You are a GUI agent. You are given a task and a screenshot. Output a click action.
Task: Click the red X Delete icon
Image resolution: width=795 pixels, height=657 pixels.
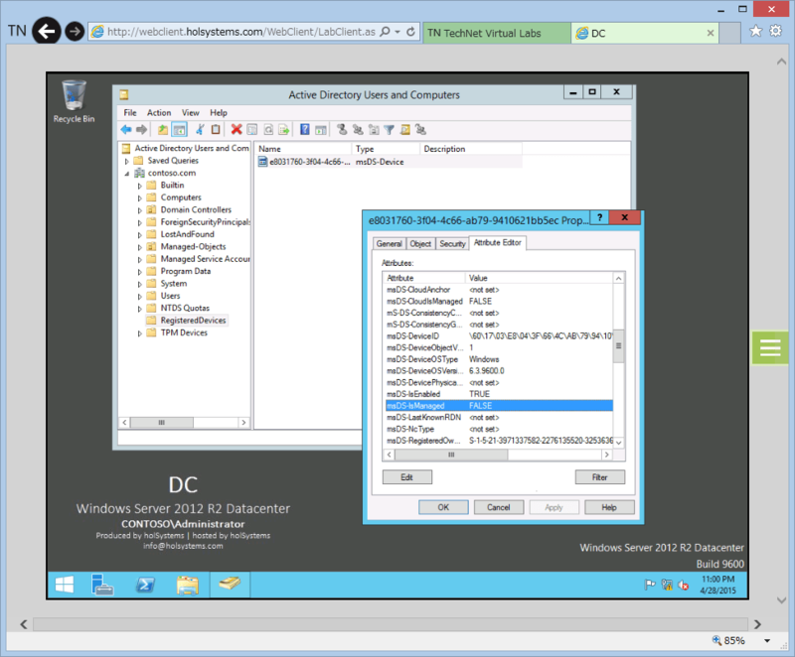(x=237, y=130)
